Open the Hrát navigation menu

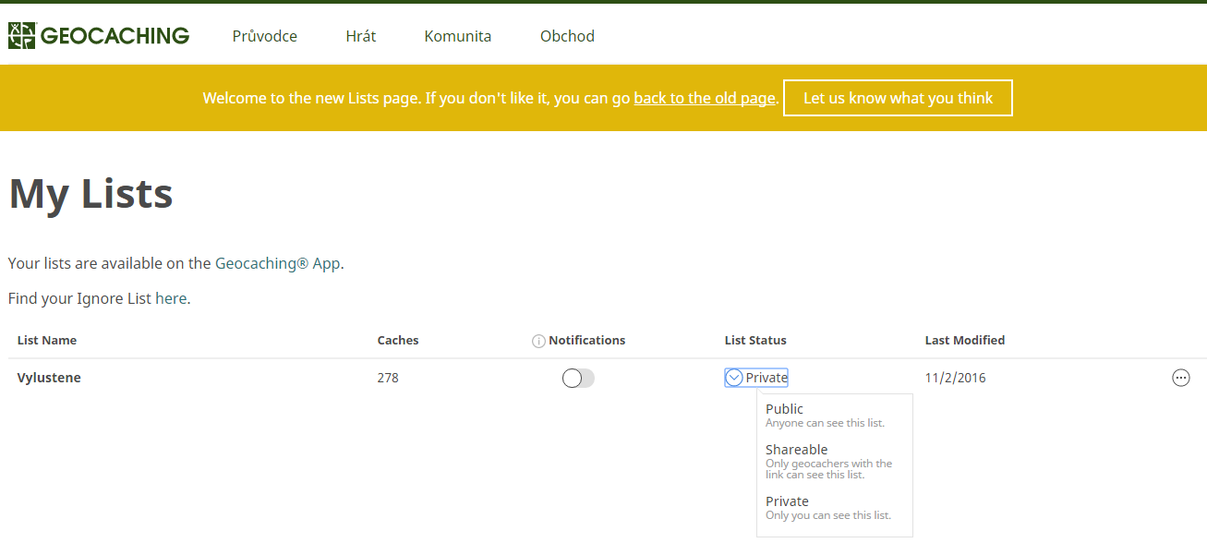point(361,36)
